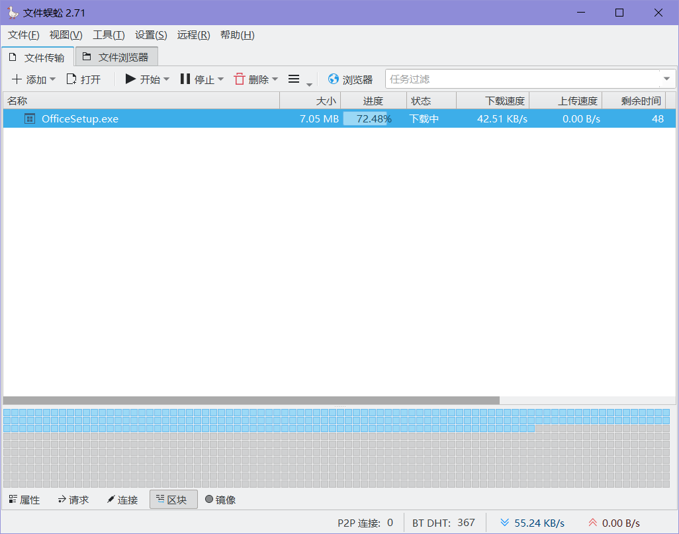Sort by the 名称 column header
Viewport: 679px width, 534px height.
pyautogui.click(x=141, y=101)
